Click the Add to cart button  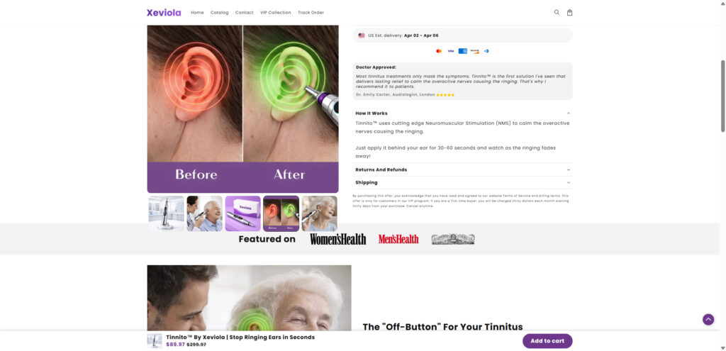[x=547, y=341]
